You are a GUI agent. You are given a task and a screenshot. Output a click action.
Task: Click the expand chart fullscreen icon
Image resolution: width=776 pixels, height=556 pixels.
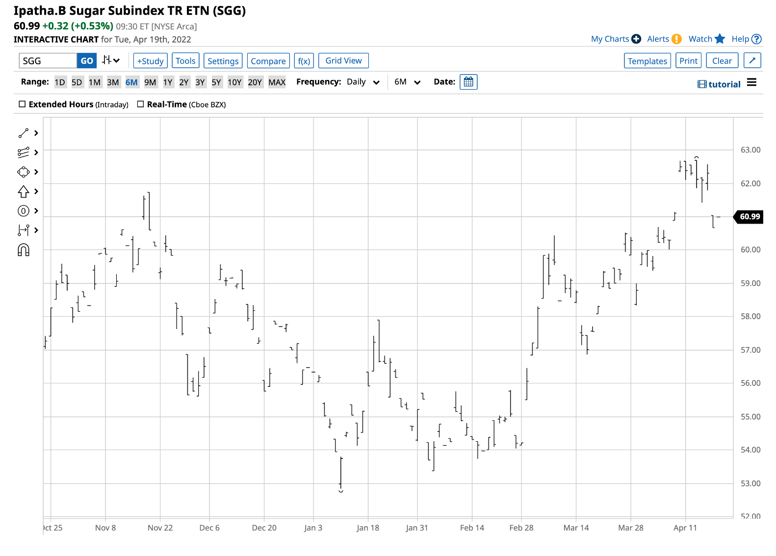[752, 60]
